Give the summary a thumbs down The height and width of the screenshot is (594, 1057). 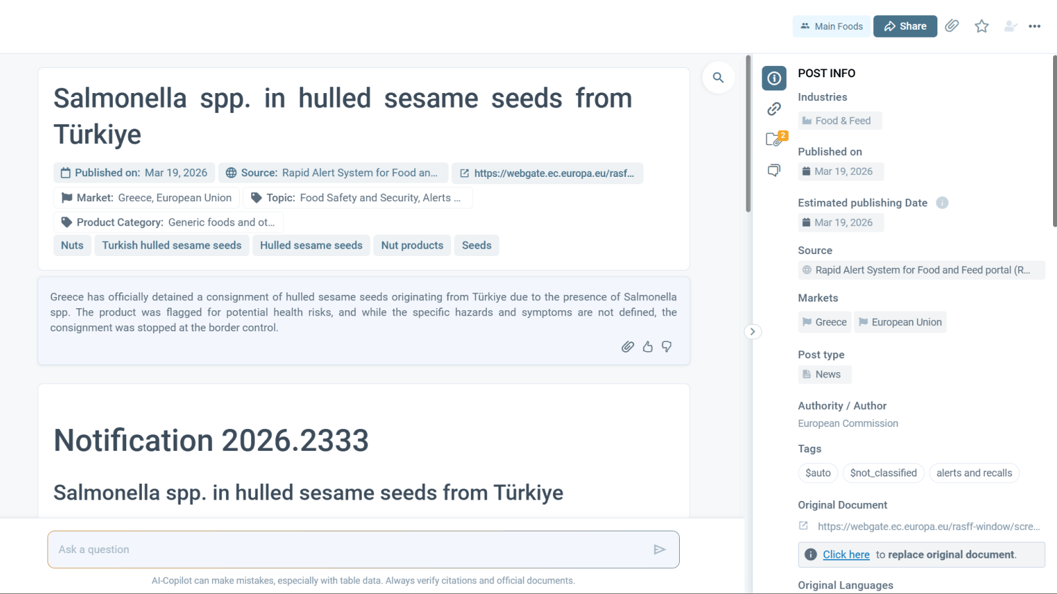click(667, 346)
